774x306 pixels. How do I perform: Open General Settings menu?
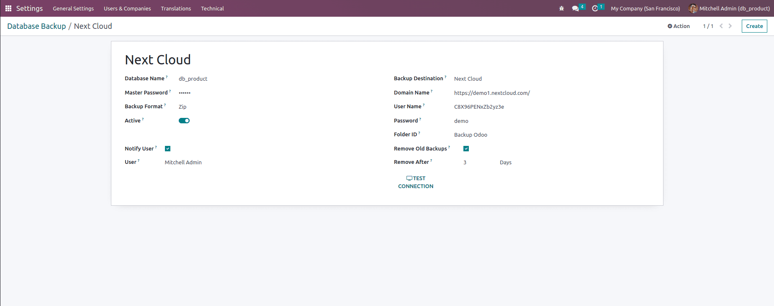pos(73,8)
